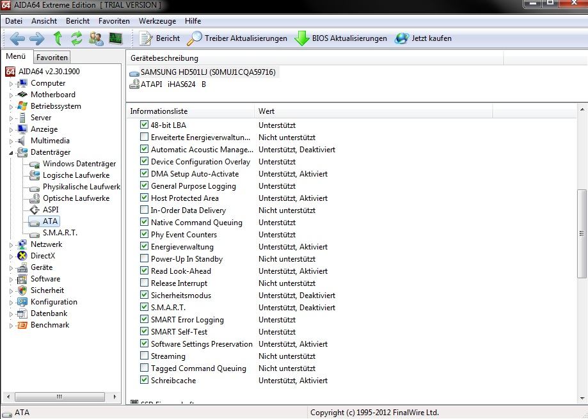The height and width of the screenshot is (419, 588).
Task: Toggle the Streaming checkbox
Action: tap(144, 355)
